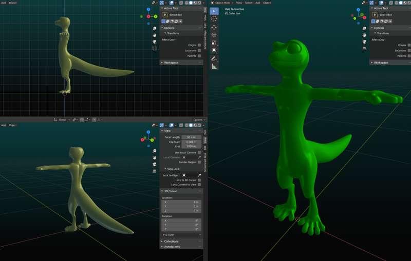Open Object menu in top-left viewport header
Viewport: 411px width, 261px height.
click(12, 3)
